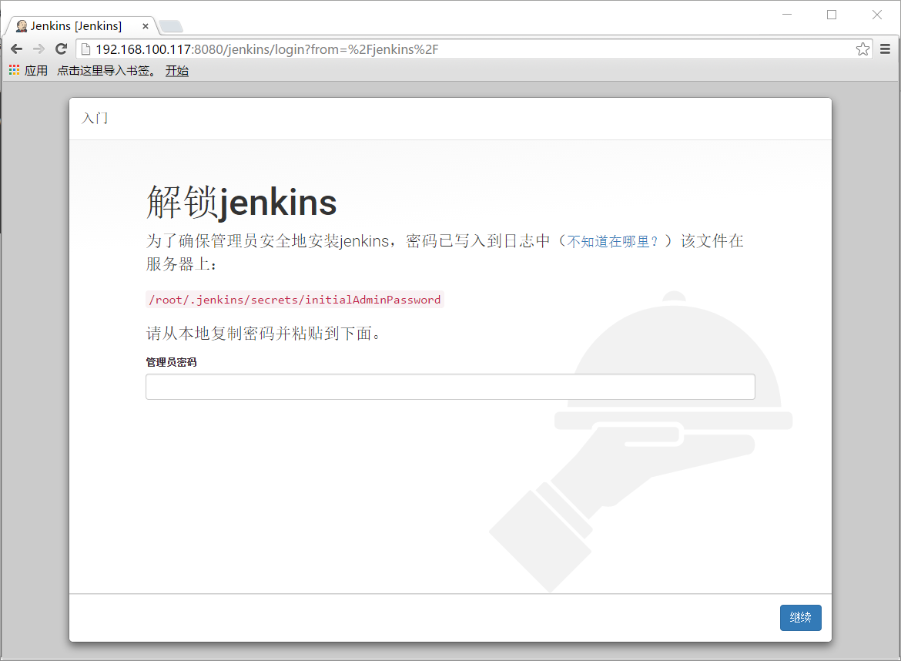Close the Jenkins [Jenkins] tab
This screenshot has width=901, height=661.
coord(146,26)
